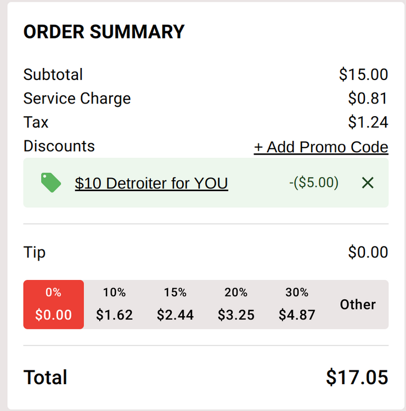The height and width of the screenshot is (411, 406).
Task: Open the $10 Detroiter for YOU link
Action: coord(151,183)
